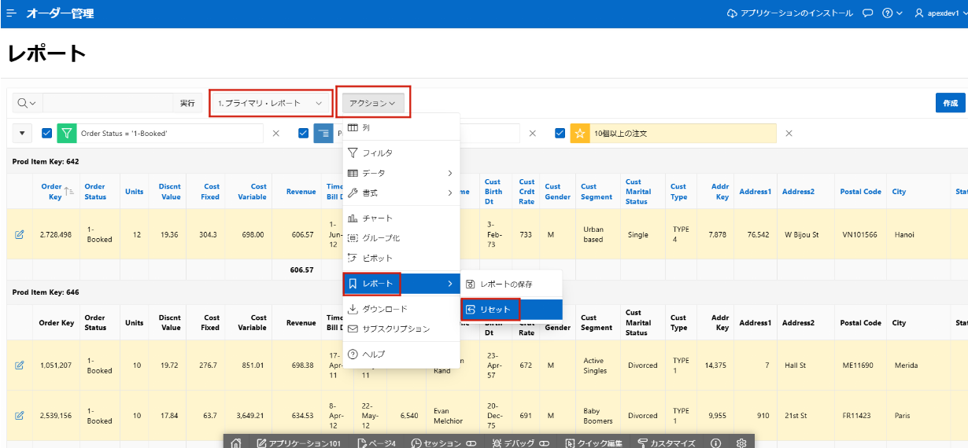Open the search column selector magnifier
The image size is (968, 448).
pyautogui.click(x=27, y=103)
